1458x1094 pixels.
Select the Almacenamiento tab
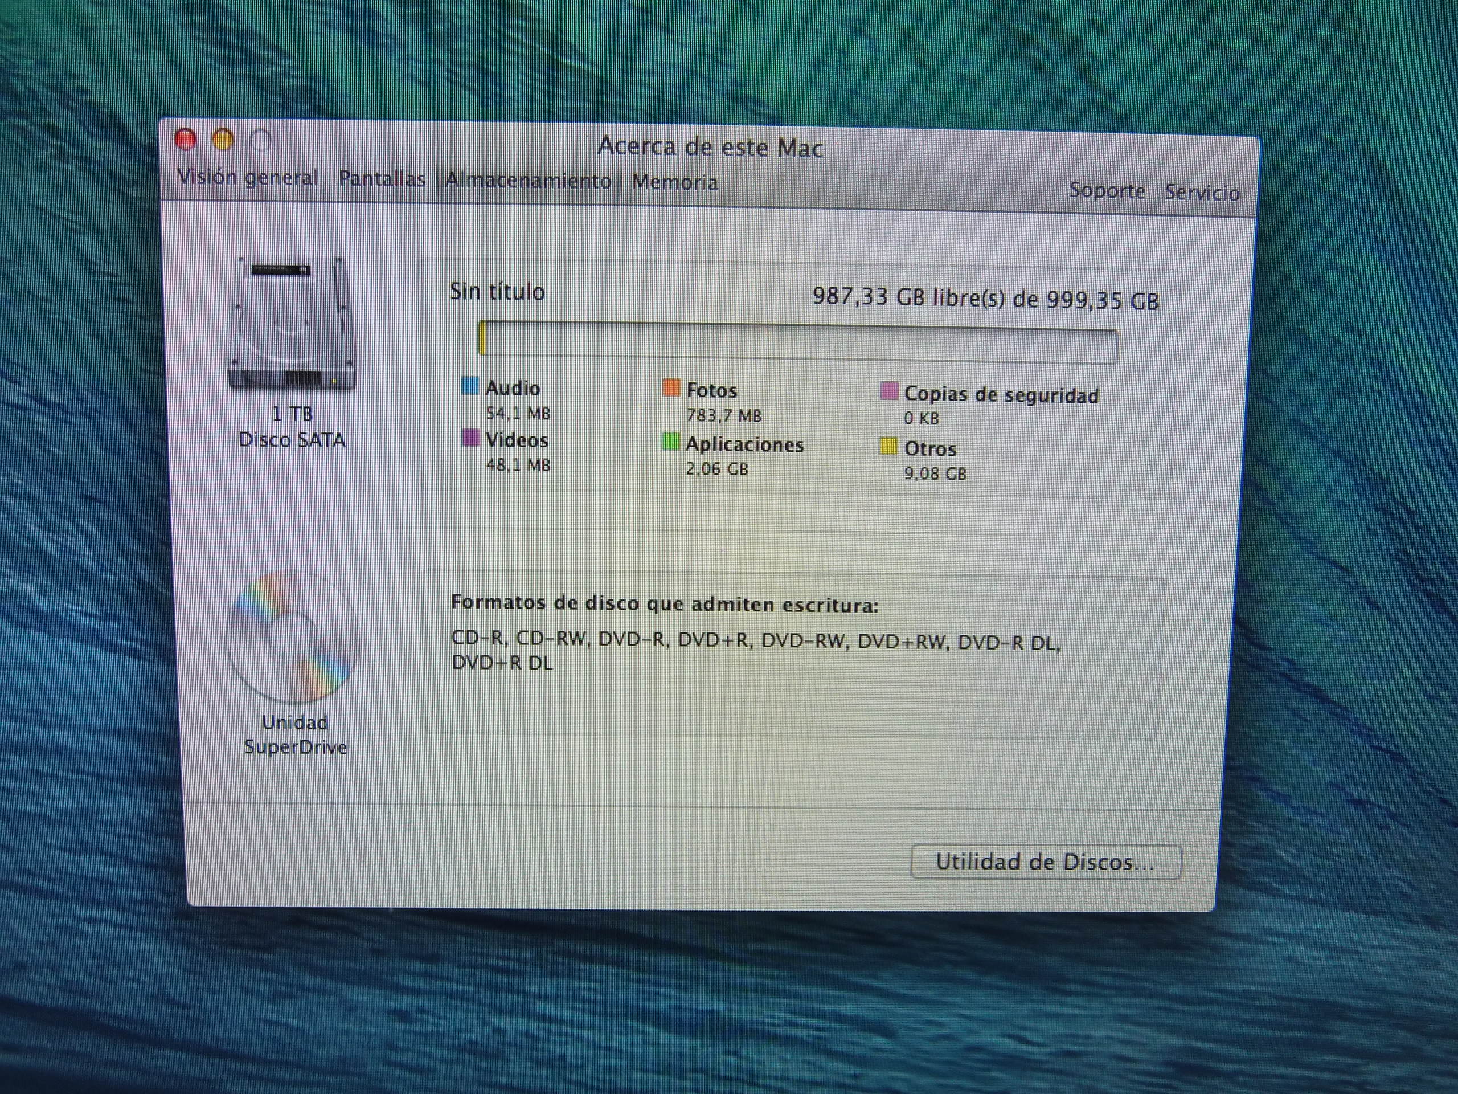coord(528,181)
